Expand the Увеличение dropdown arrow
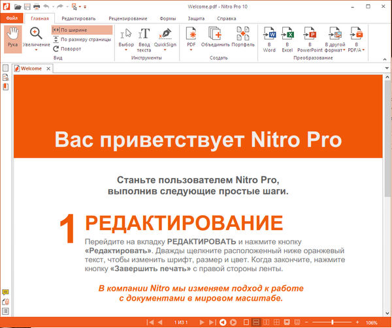Image resolution: width=392 pixels, height=328 pixels. 36,50
